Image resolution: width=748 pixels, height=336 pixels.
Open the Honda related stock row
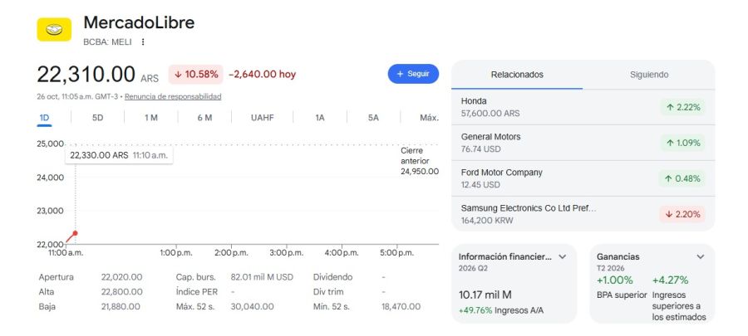click(583, 108)
